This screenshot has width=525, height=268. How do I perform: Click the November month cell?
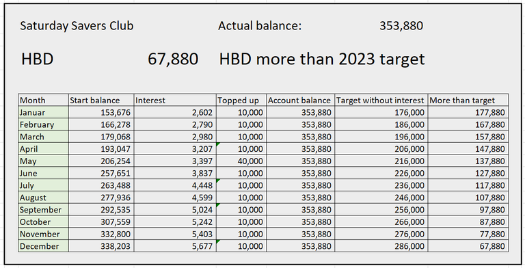coord(44,234)
